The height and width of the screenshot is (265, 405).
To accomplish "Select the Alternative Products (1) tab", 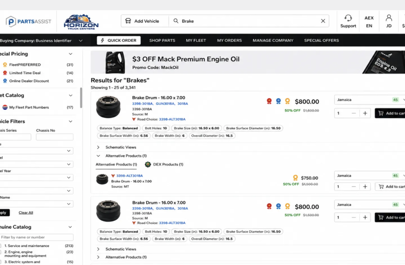I will (x=116, y=165).
